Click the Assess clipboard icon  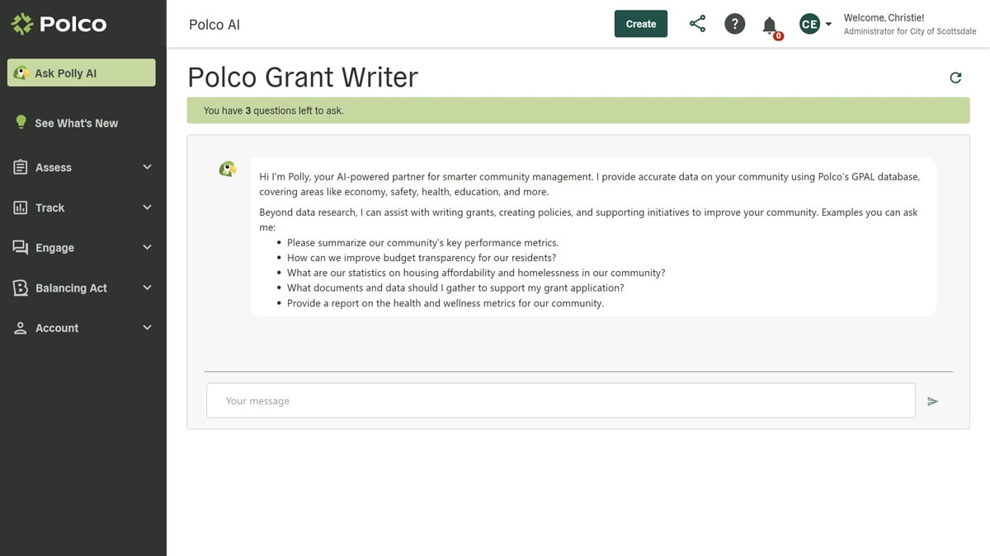coord(21,167)
